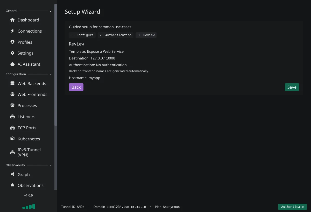Image resolution: width=311 pixels, height=212 pixels.
Task: Click the Web Backends server icon
Action: coord(12,84)
